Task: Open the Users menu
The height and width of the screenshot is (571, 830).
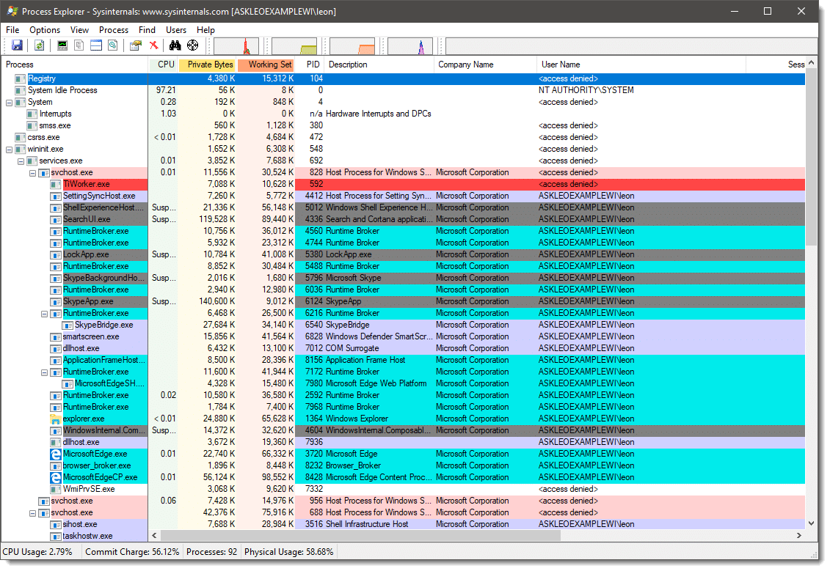Action: [175, 30]
